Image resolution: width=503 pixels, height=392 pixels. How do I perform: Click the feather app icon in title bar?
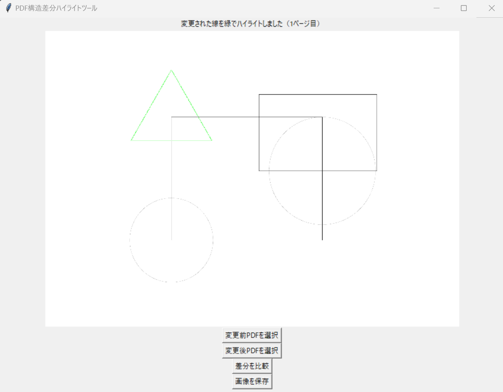pyautogui.click(x=8, y=8)
